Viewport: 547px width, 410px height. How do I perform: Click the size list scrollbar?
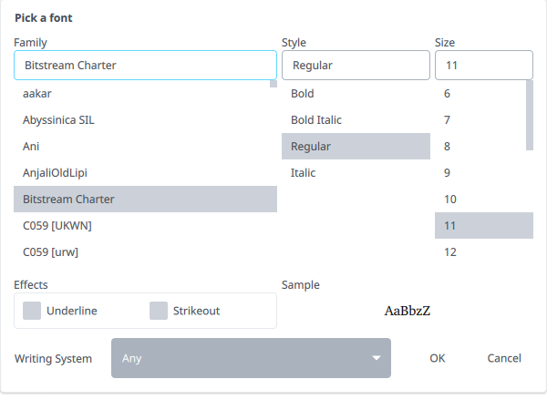[530, 114]
